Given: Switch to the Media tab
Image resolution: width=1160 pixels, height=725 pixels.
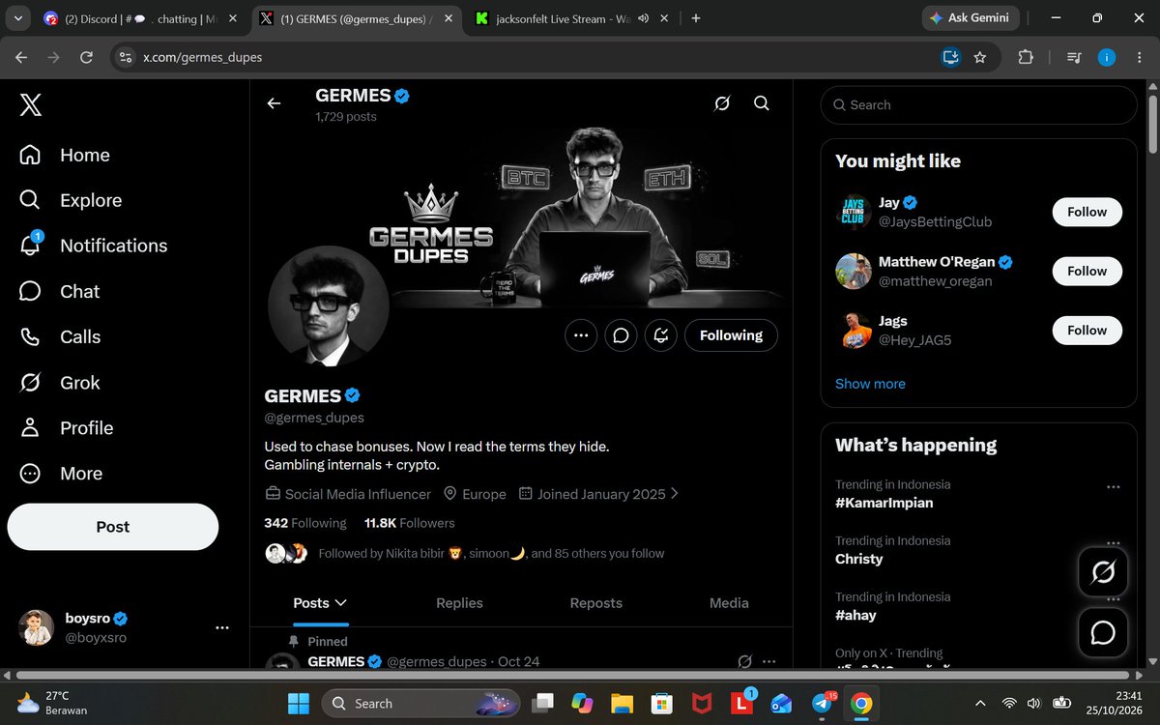Looking at the screenshot, I should coord(729,602).
